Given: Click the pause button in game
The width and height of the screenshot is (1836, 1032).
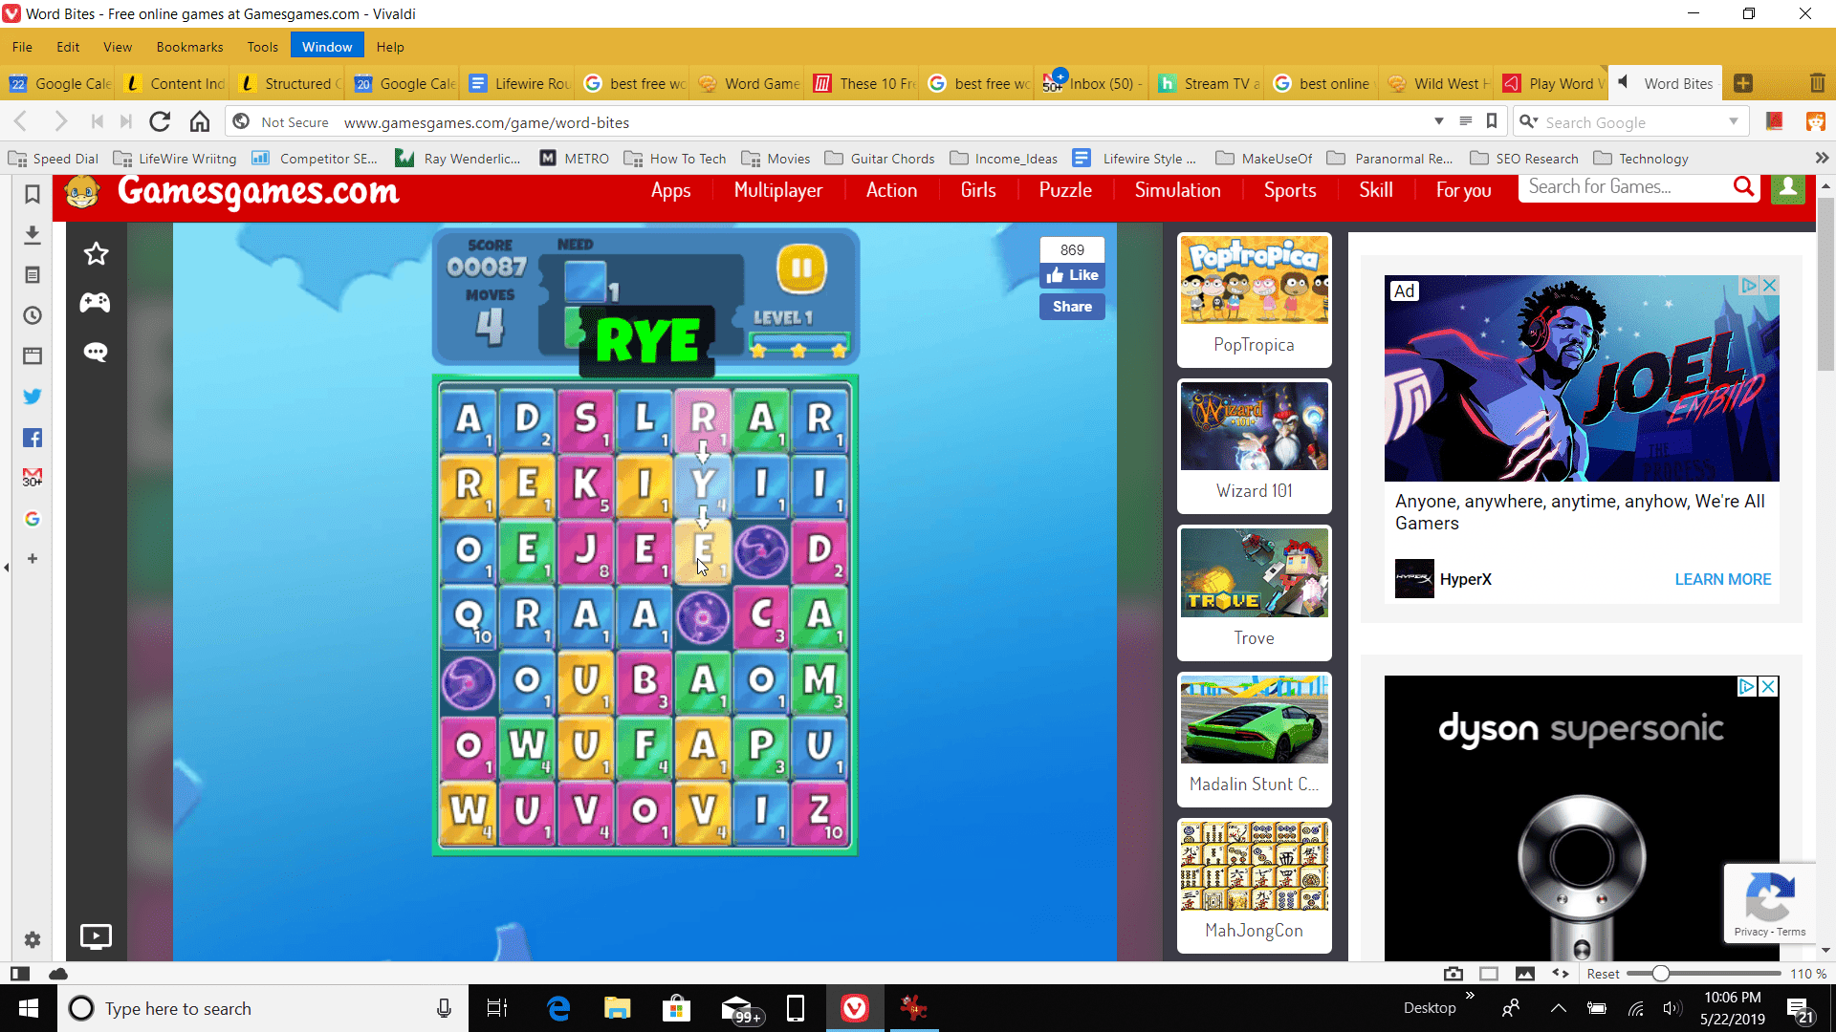Looking at the screenshot, I should tap(802, 268).
